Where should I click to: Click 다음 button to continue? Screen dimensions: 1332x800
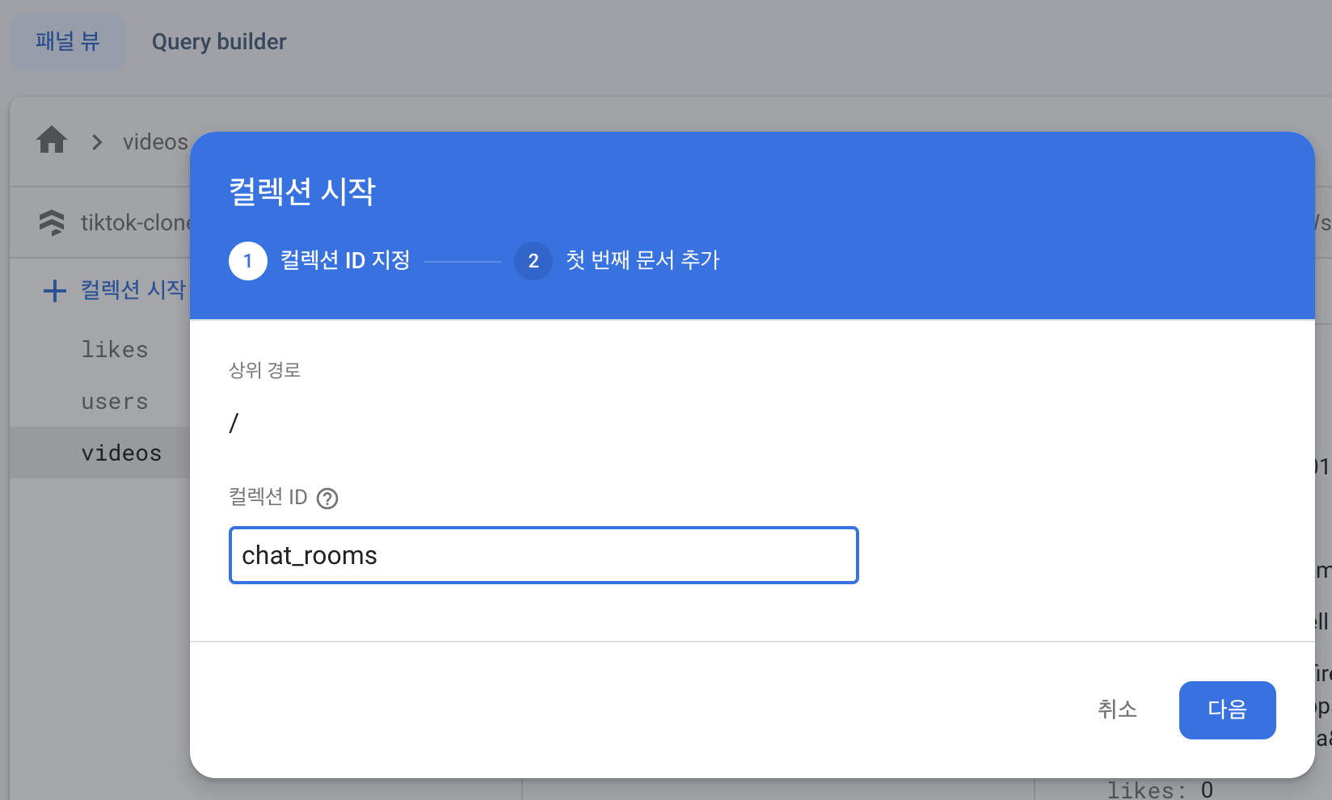click(1227, 709)
